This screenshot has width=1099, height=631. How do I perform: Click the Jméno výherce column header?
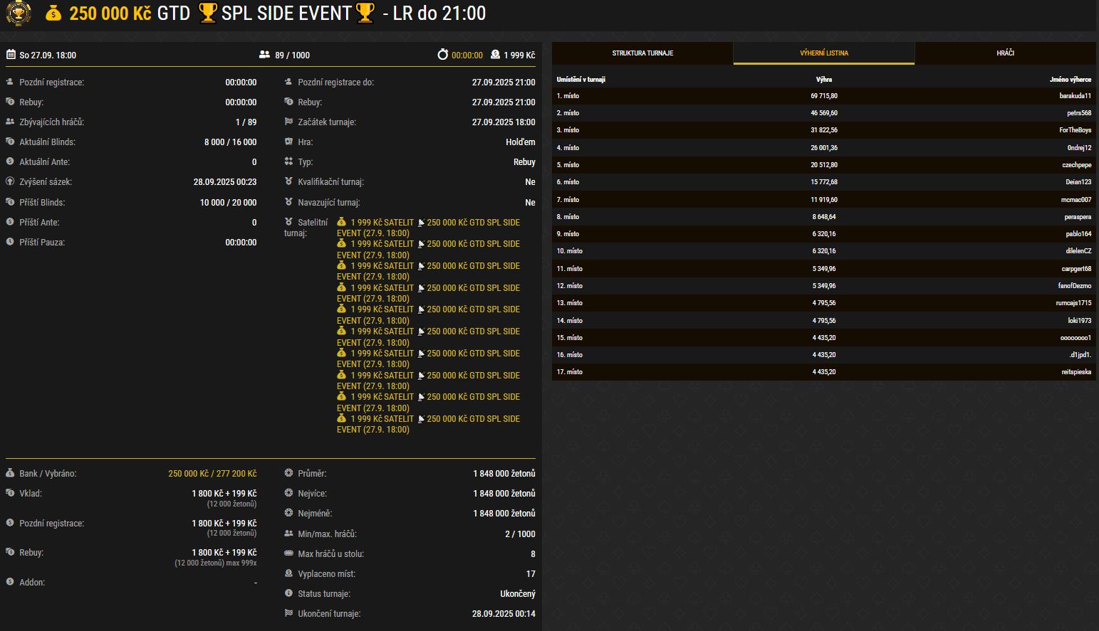(1070, 80)
